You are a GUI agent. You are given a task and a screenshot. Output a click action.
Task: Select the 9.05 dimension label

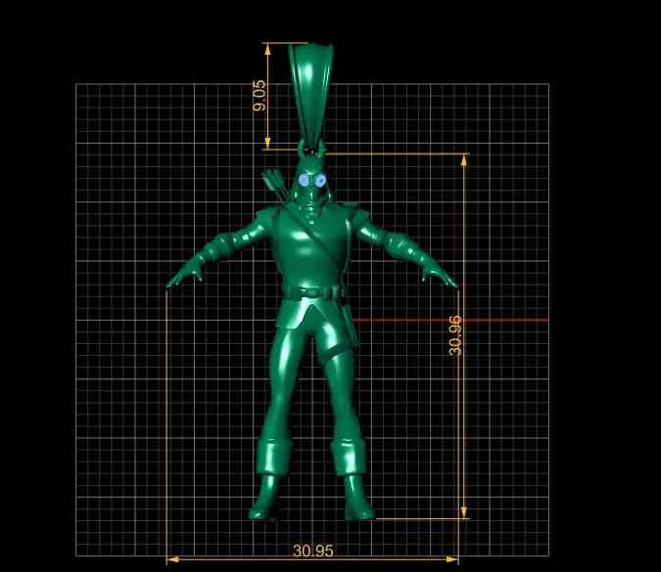(260, 96)
